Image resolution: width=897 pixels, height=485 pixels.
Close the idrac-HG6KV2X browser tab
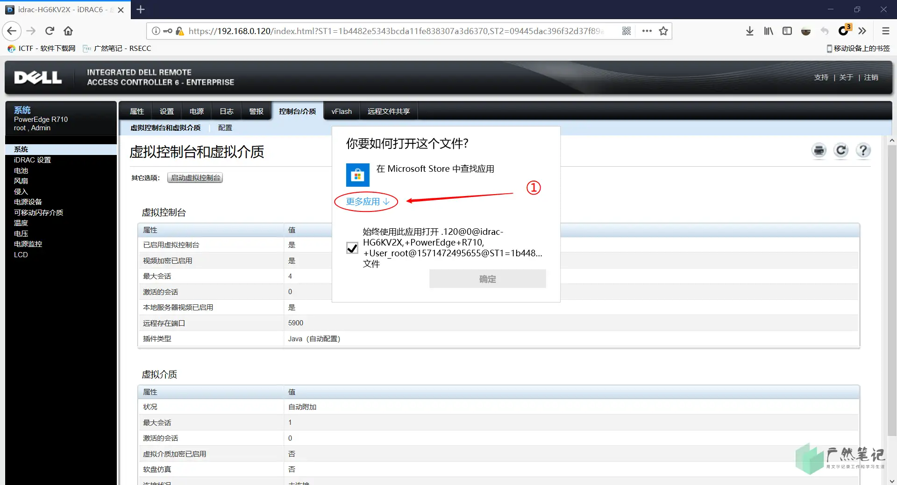[x=121, y=10]
